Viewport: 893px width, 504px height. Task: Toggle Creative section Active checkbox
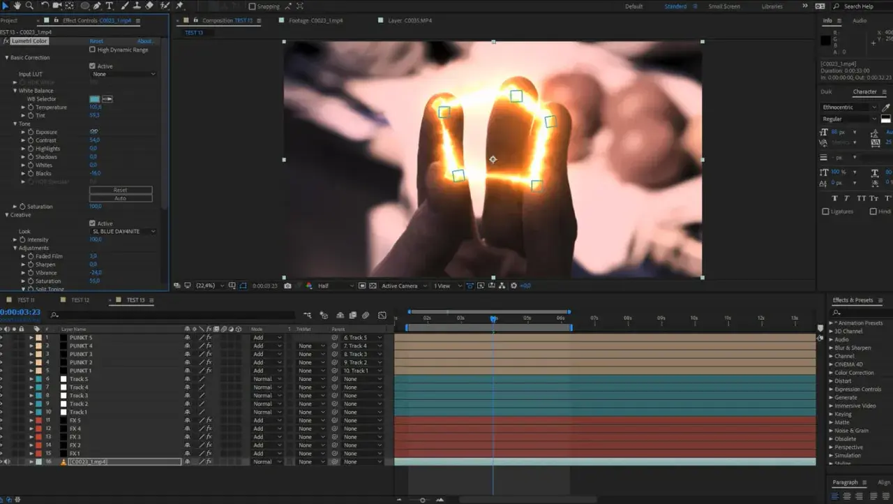93,223
